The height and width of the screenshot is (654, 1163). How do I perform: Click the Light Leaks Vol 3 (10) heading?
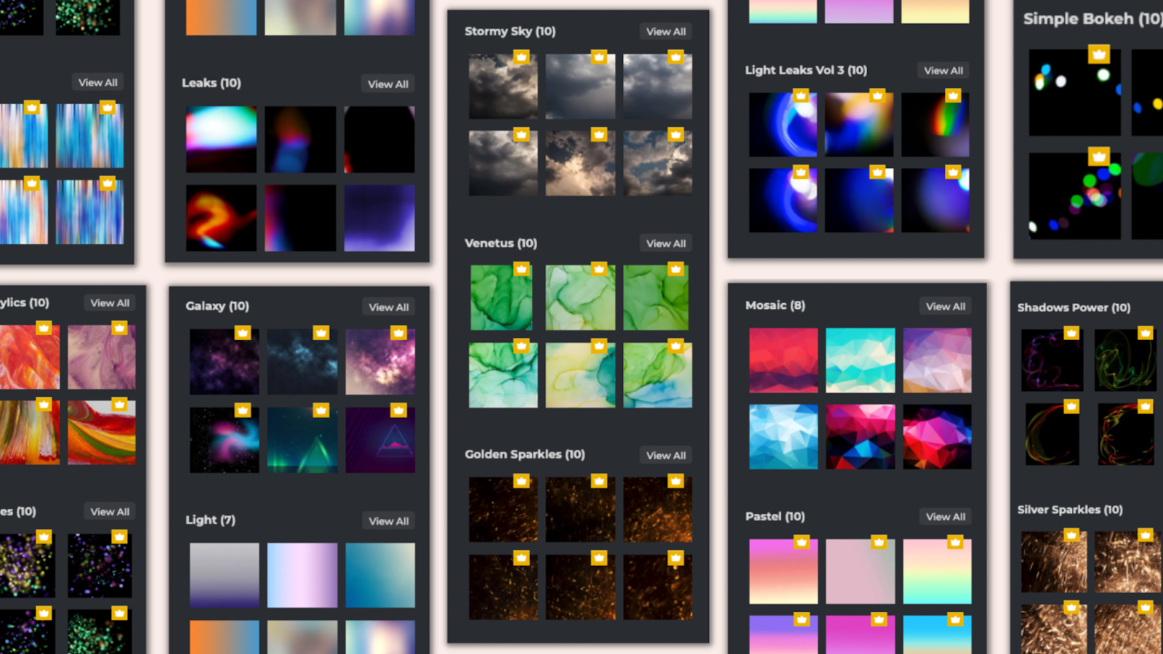pyautogui.click(x=806, y=70)
